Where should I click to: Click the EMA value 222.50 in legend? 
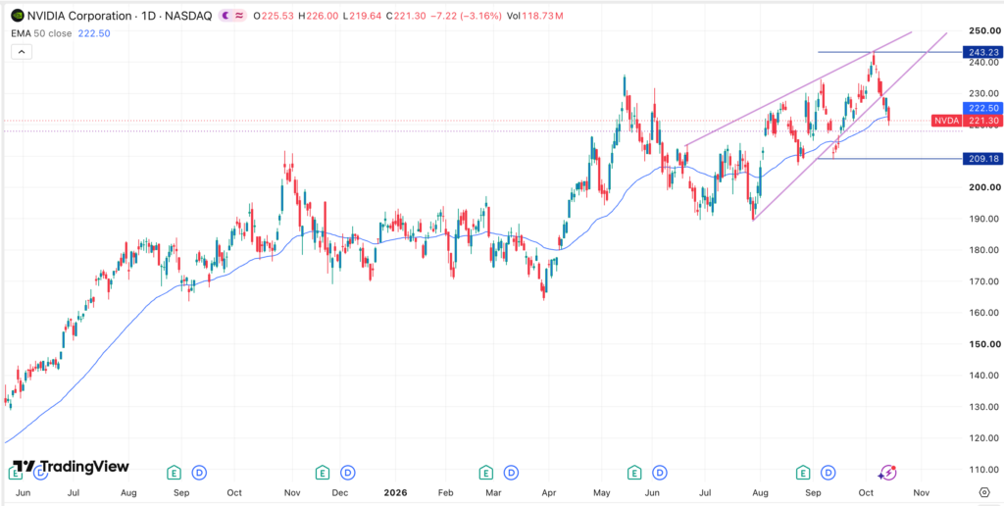(x=94, y=33)
